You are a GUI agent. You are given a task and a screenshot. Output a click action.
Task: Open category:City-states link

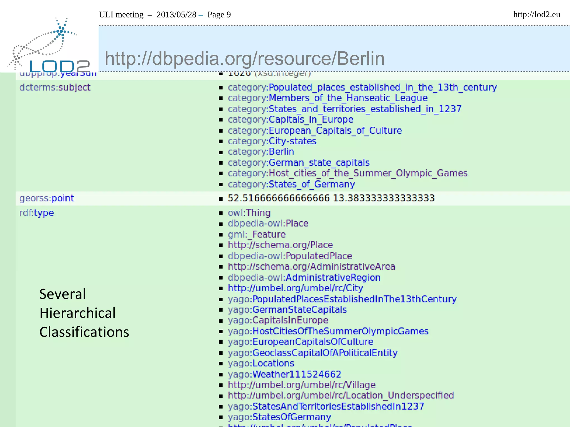[x=272, y=141]
